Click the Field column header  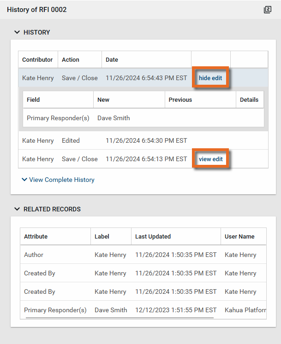point(33,99)
